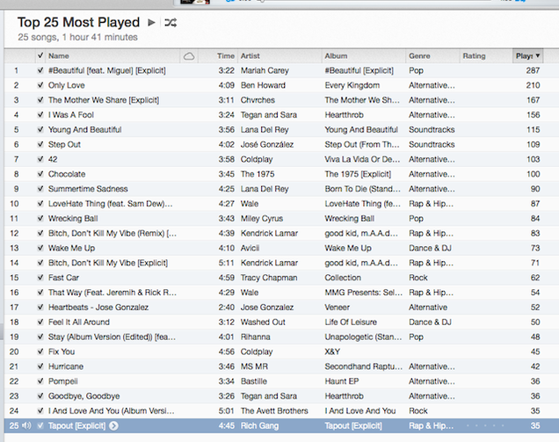
Task: Click play count 210
Action: point(533,85)
